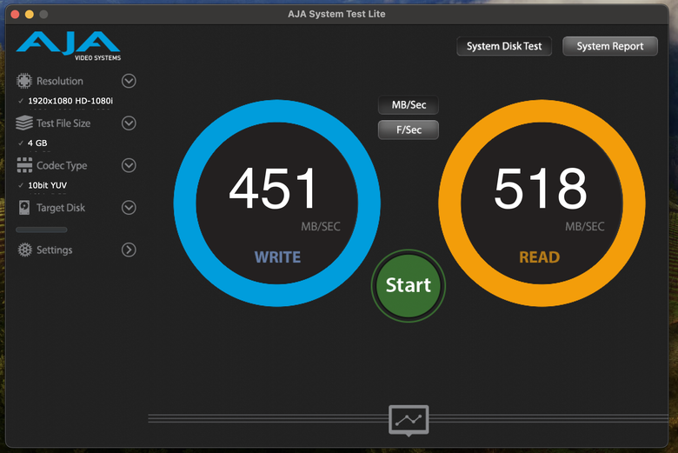The image size is (678, 453).
Task: Select the checked 1920x1080 HD-1080i resolution entry
Action: click(66, 101)
